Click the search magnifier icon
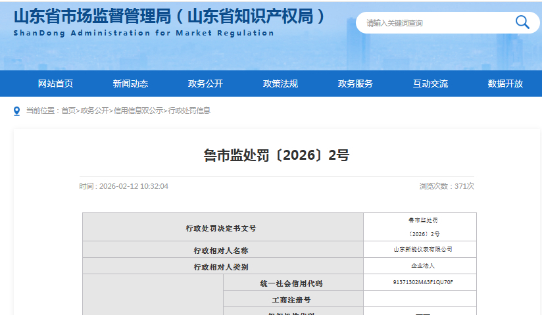This screenshot has width=542, height=315. click(x=522, y=22)
